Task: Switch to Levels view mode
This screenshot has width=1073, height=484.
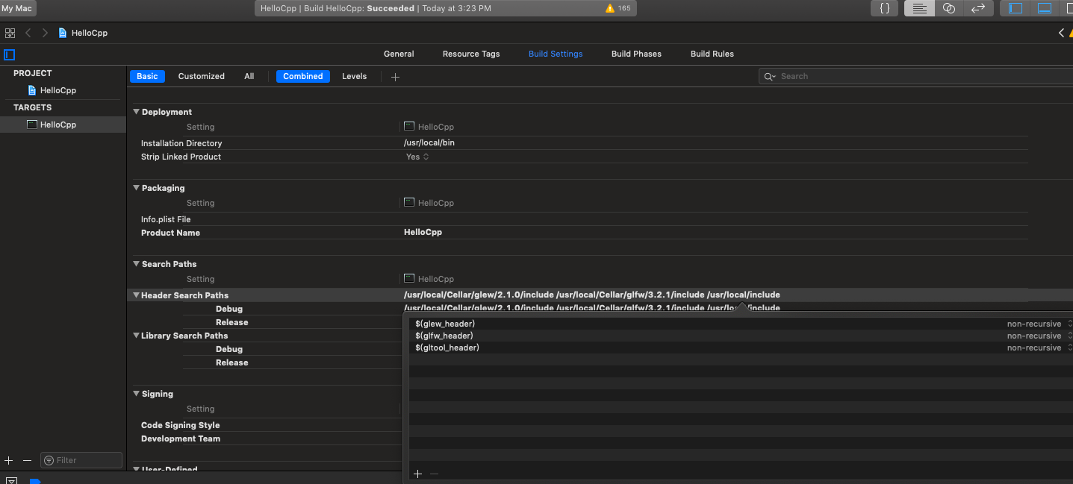Action: pyautogui.click(x=354, y=76)
